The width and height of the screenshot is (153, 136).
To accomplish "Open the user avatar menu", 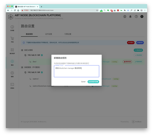I will pos(142,17).
